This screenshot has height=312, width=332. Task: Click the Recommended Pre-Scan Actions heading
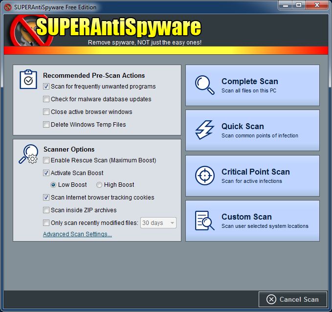94,75
